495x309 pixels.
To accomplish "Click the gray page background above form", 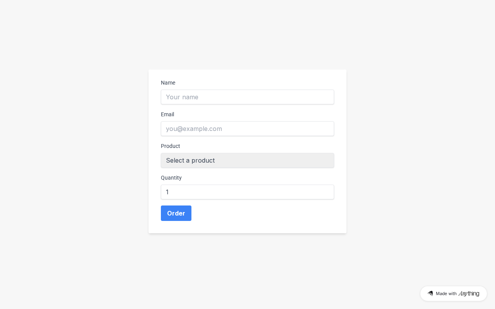I will [x=247, y=35].
